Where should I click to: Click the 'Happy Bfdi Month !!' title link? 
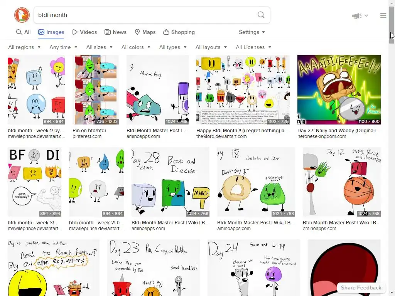tap(242, 131)
